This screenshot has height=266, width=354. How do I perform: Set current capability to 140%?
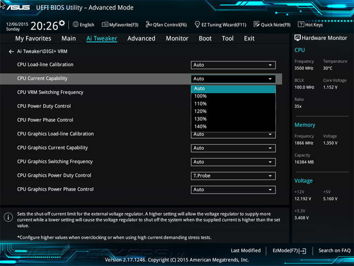point(233,127)
